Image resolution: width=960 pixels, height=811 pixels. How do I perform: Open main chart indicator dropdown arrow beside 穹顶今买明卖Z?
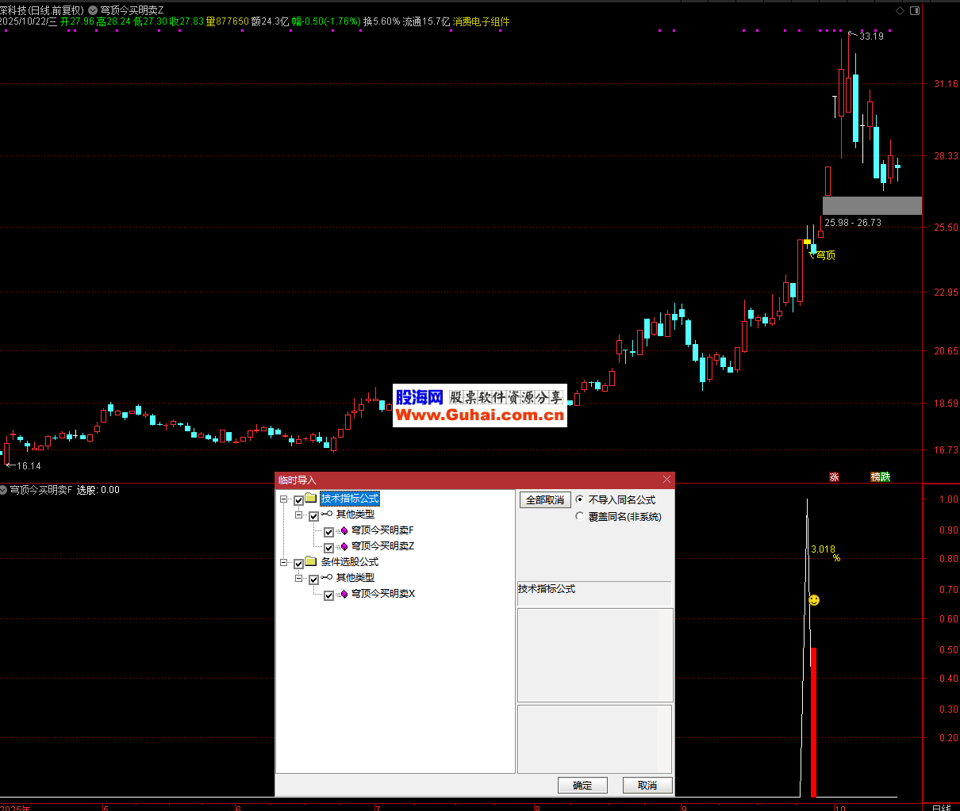pyautogui.click(x=93, y=10)
